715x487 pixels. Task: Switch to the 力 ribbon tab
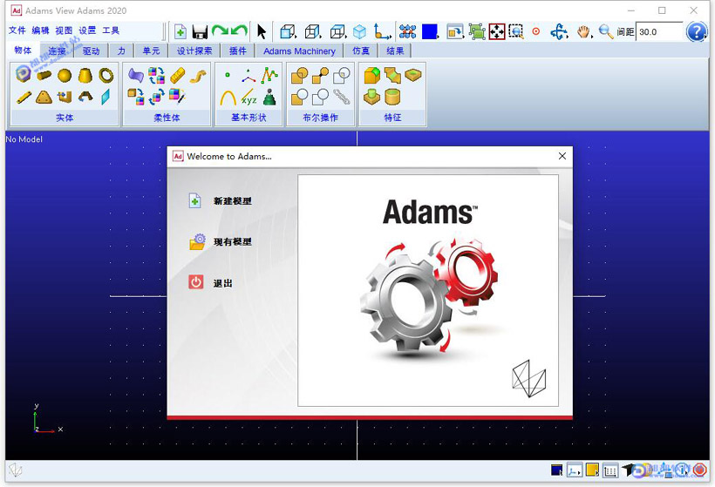click(121, 51)
